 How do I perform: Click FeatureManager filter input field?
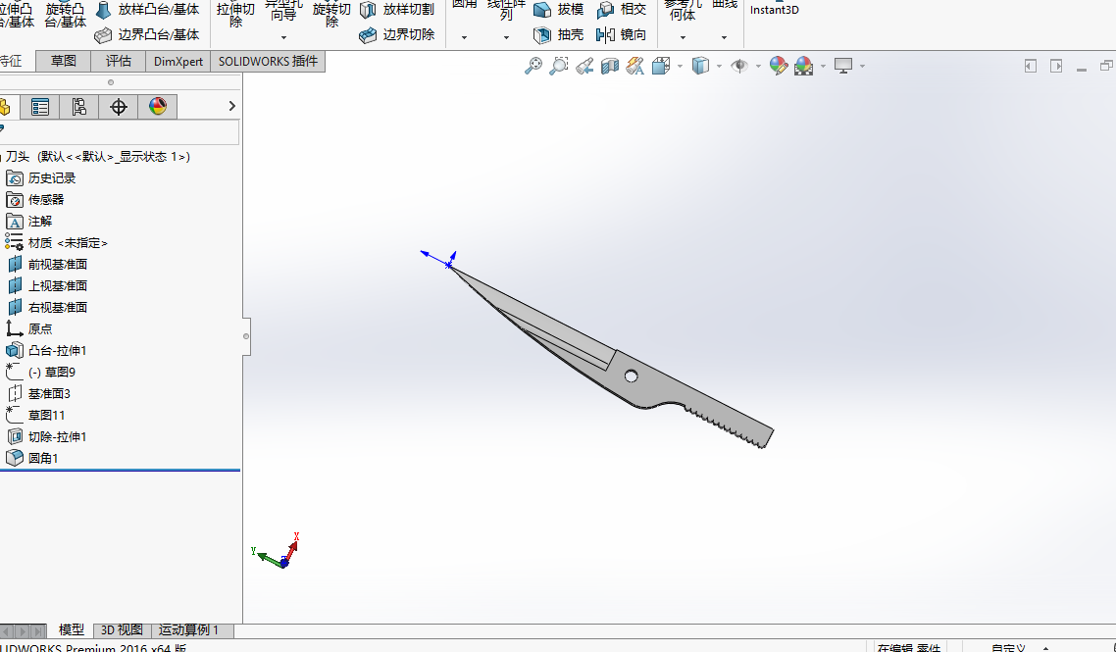[120, 131]
